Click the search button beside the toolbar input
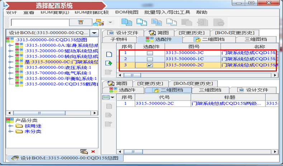The width and height of the screenshot is (283, 166). tap(80, 22)
